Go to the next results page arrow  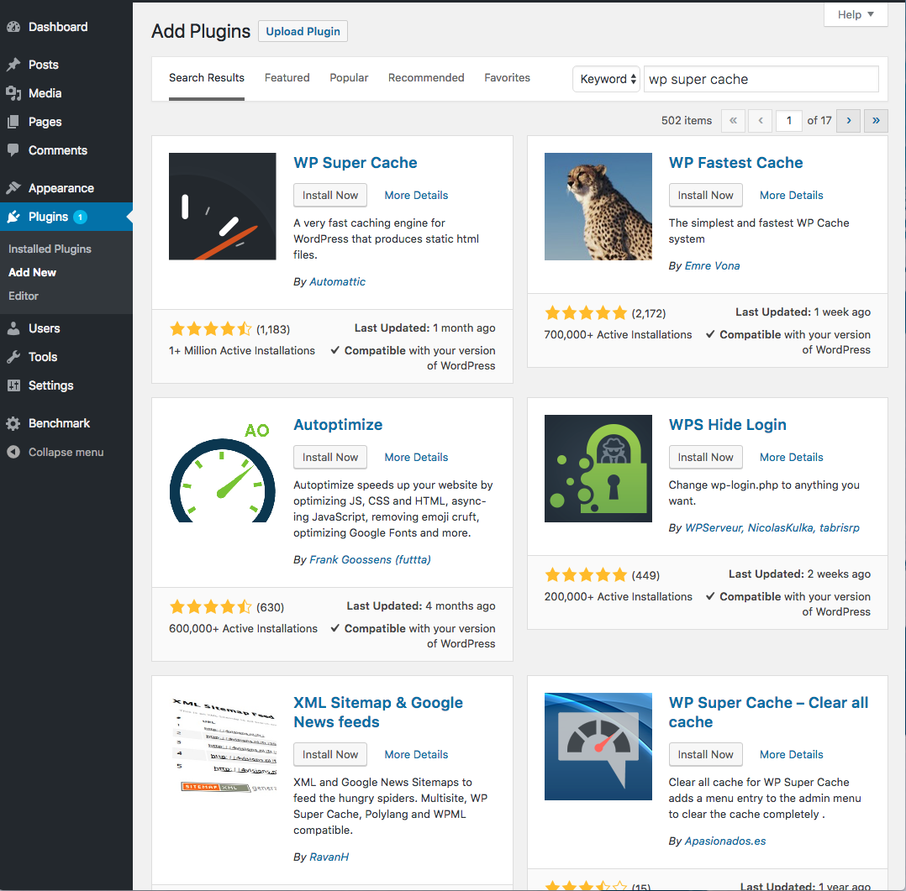[848, 121]
